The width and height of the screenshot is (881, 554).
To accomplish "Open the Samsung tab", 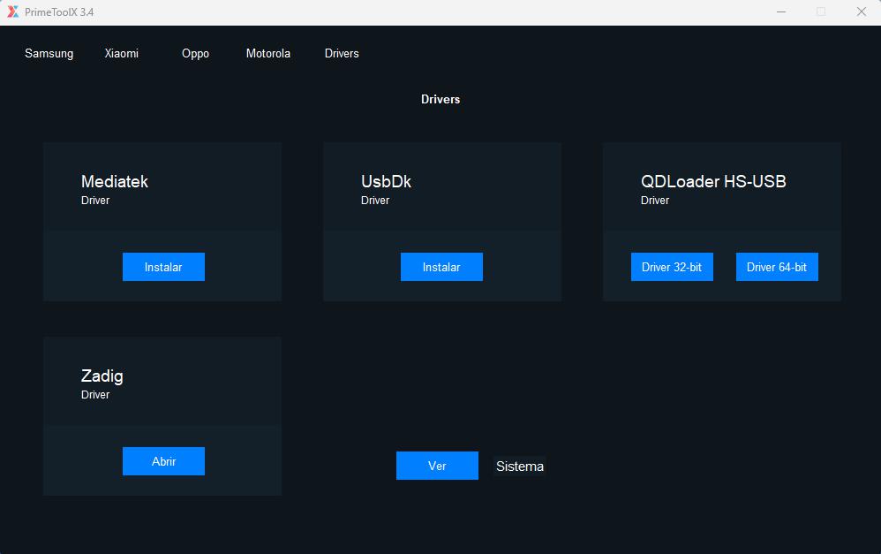I will click(x=49, y=53).
